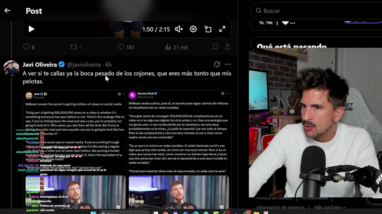
Task: Open the Windows Start button
Action: pyautogui.click(x=93, y=213)
